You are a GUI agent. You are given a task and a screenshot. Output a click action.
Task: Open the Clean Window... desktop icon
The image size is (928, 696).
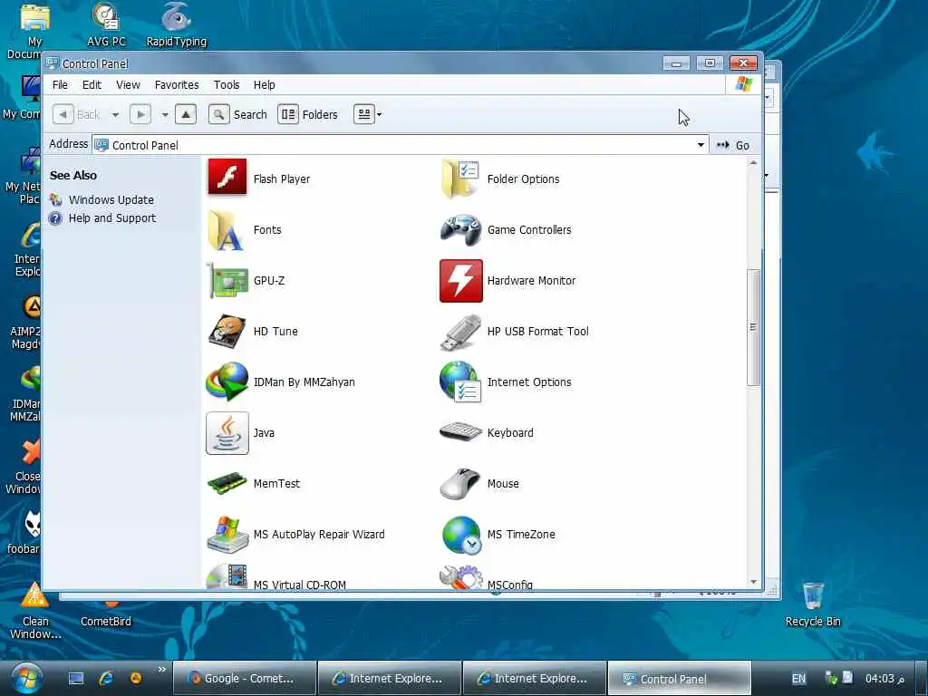pyautogui.click(x=35, y=612)
